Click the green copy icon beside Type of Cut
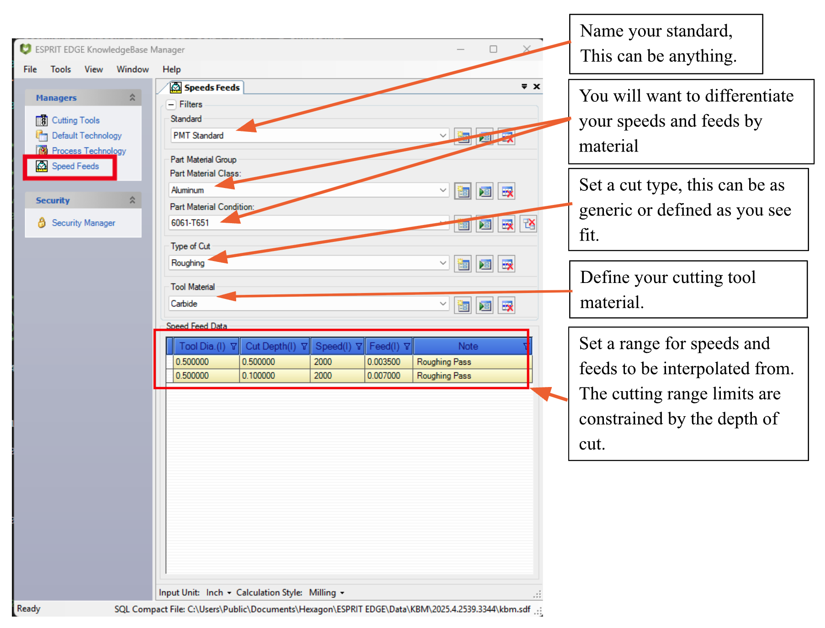825x628 pixels. pyautogui.click(x=485, y=264)
